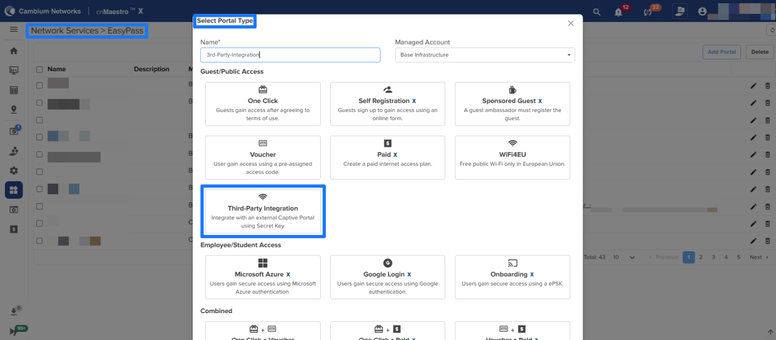The width and height of the screenshot is (776, 340).
Task: Check the select-all checkbox beside Name header
Action: click(39, 69)
